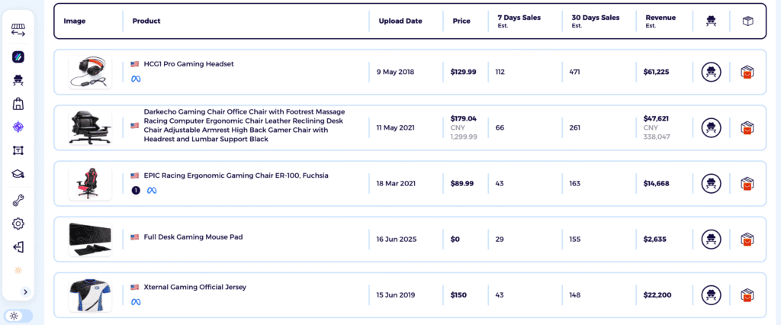This screenshot has width=781, height=325.
Task: Open the settings gear in sidebar
Action: [18, 224]
